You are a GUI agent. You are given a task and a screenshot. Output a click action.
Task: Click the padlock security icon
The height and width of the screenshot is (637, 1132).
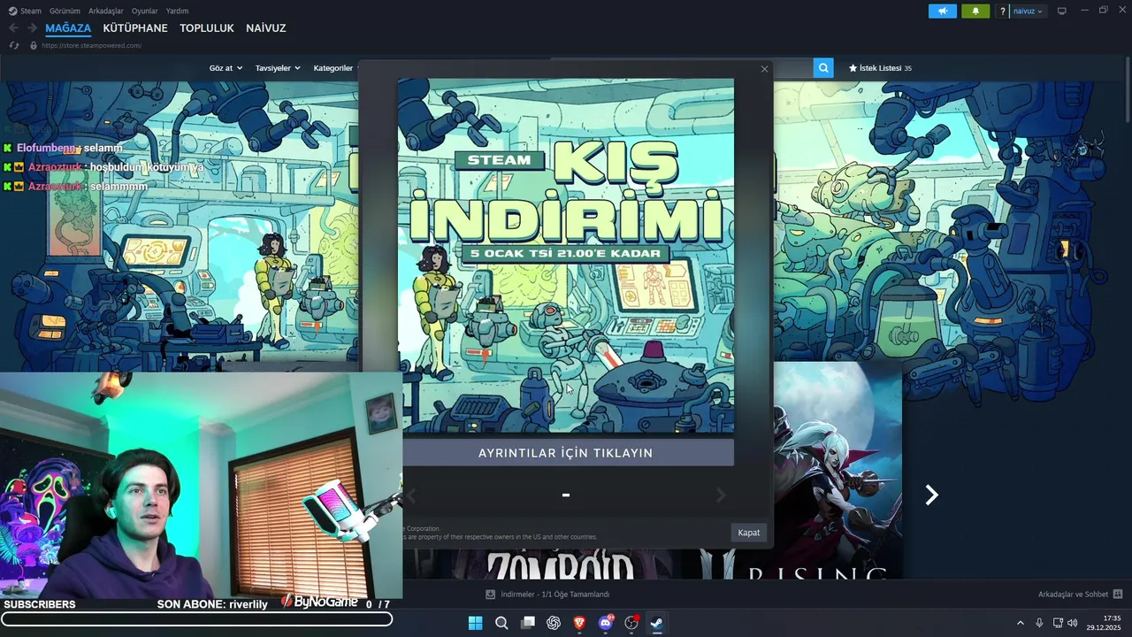[x=34, y=45]
